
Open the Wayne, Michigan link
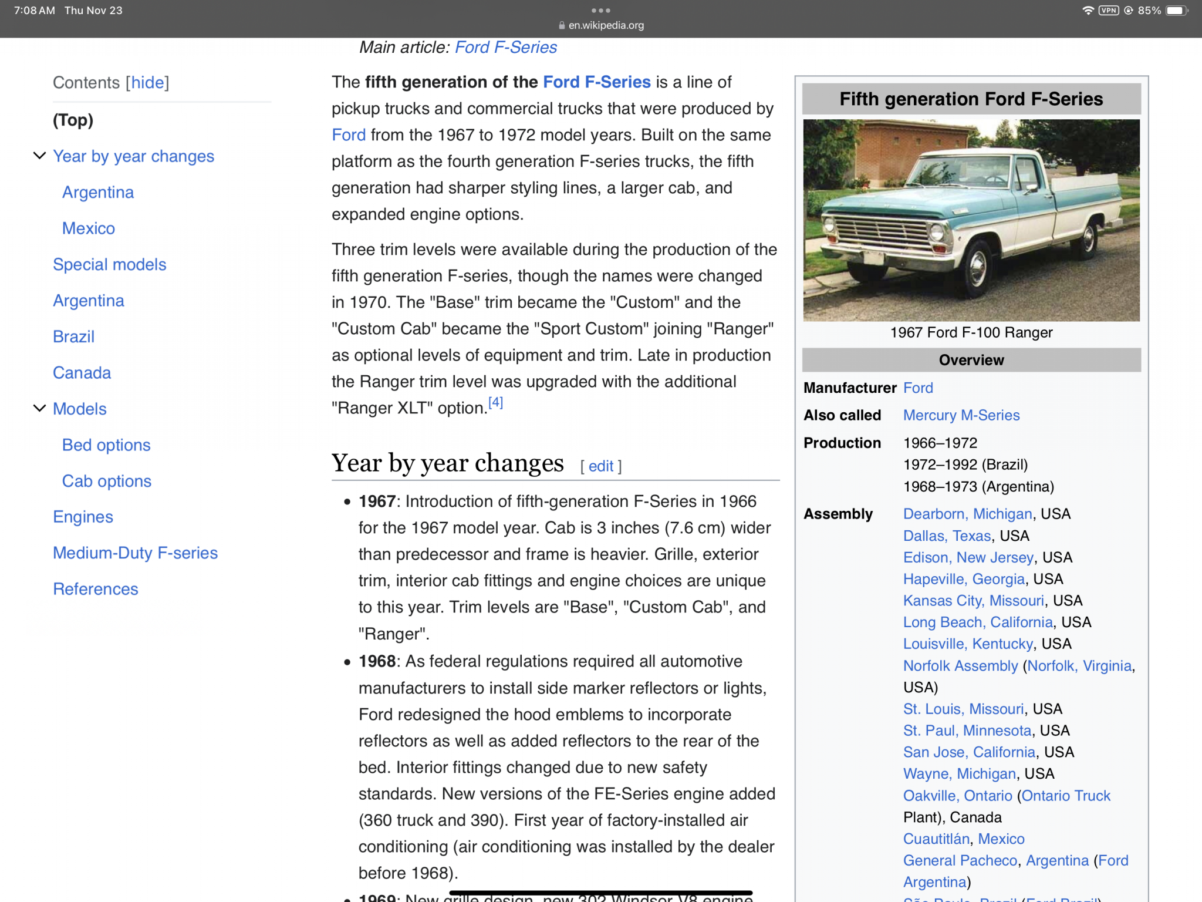tap(959, 774)
